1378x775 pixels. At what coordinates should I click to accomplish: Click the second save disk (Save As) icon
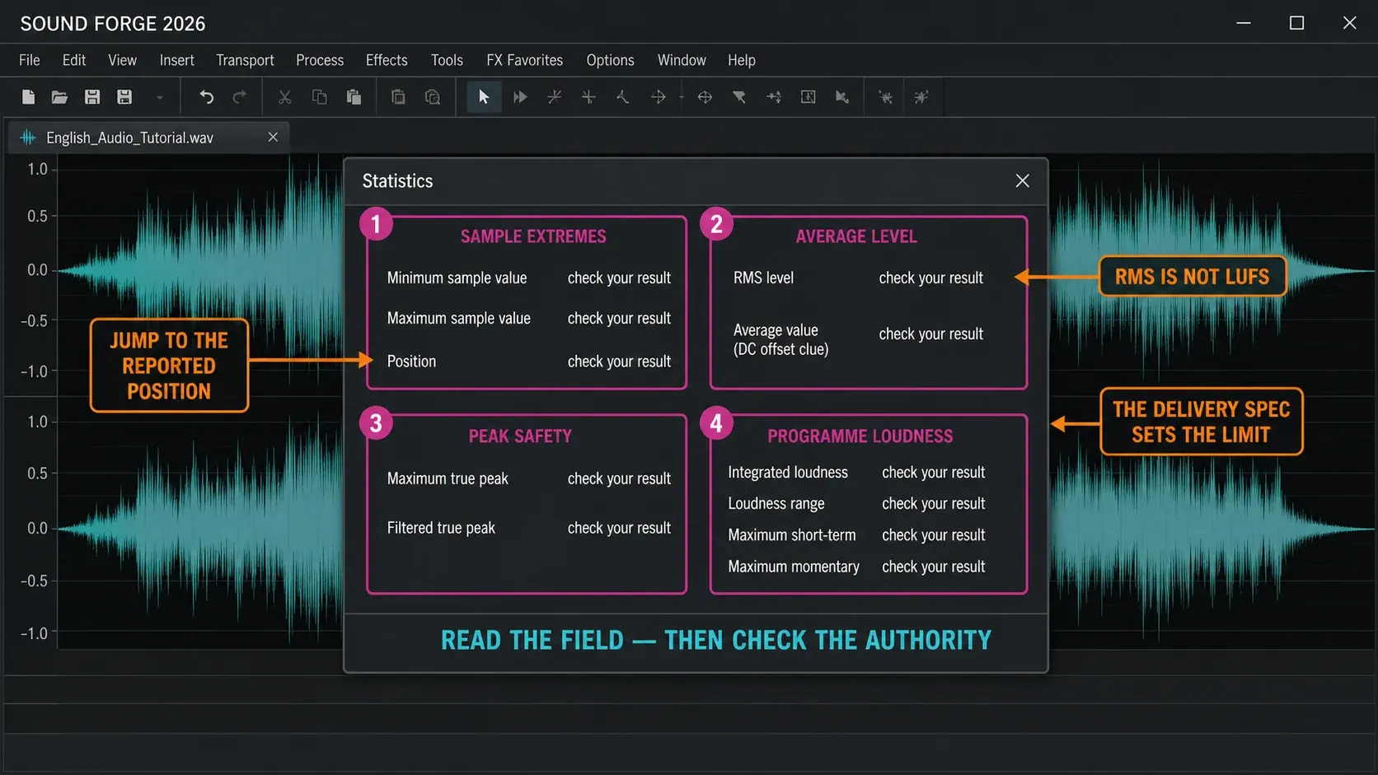coord(124,97)
